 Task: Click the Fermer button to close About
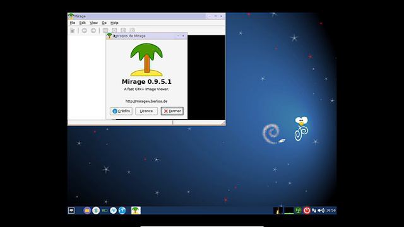pos(172,111)
